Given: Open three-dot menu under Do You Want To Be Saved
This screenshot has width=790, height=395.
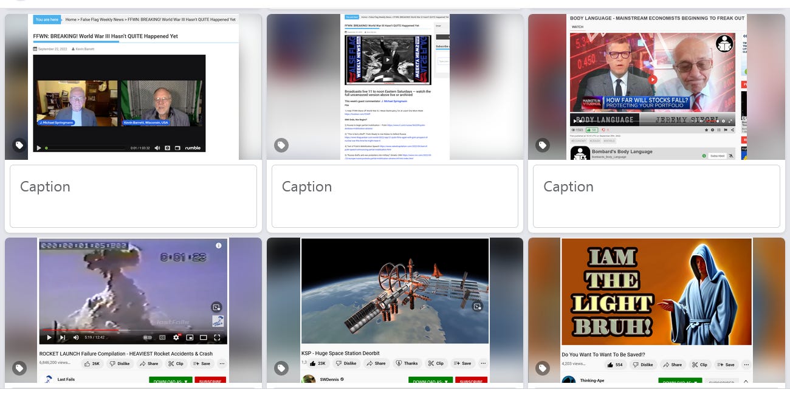Looking at the screenshot, I should tap(746, 365).
